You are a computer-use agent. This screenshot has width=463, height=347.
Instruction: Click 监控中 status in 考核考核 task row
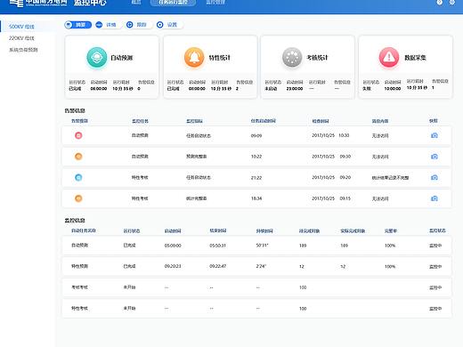pos(435,287)
